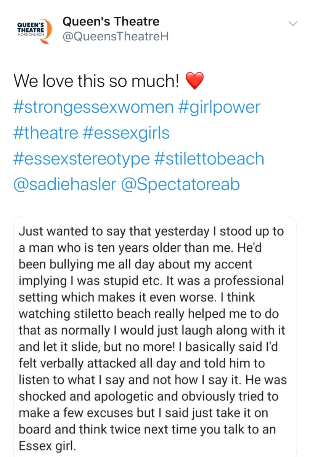Expand the tweet options chevron
The height and width of the screenshot is (457, 310).
293,24
